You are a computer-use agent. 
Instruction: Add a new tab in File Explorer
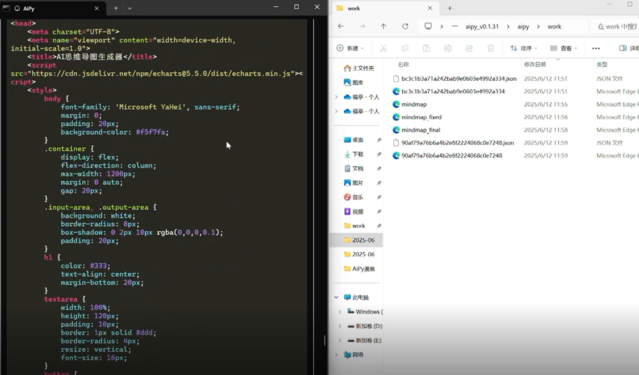pos(450,8)
